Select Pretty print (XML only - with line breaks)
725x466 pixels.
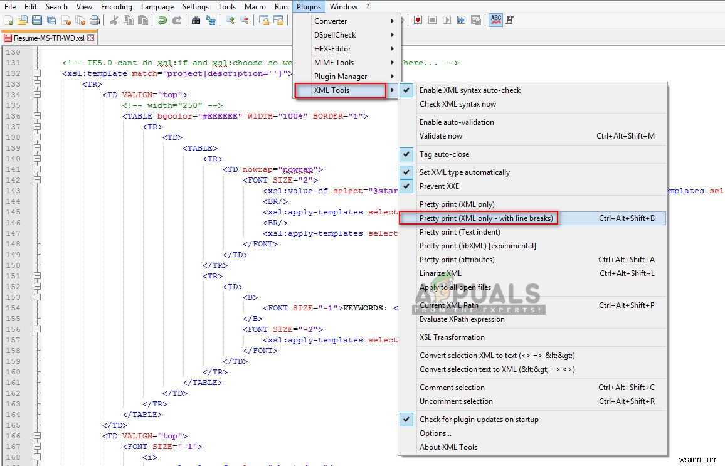tap(532, 218)
